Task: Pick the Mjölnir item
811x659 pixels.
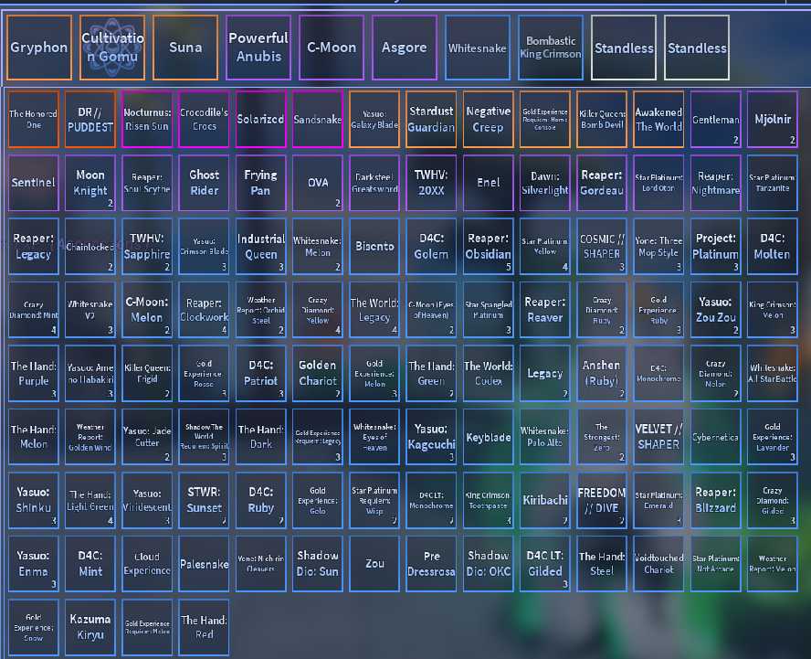Action: (x=773, y=119)
